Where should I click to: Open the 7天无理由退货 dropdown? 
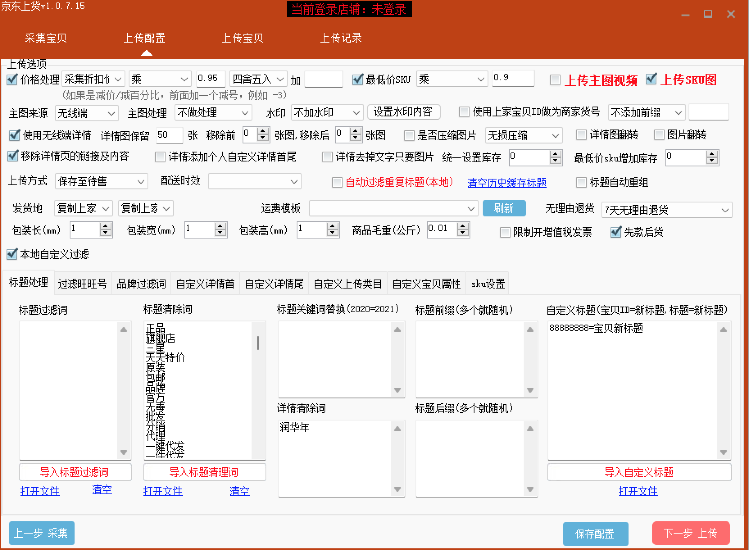pyautogui.click(x=667, y=210)
